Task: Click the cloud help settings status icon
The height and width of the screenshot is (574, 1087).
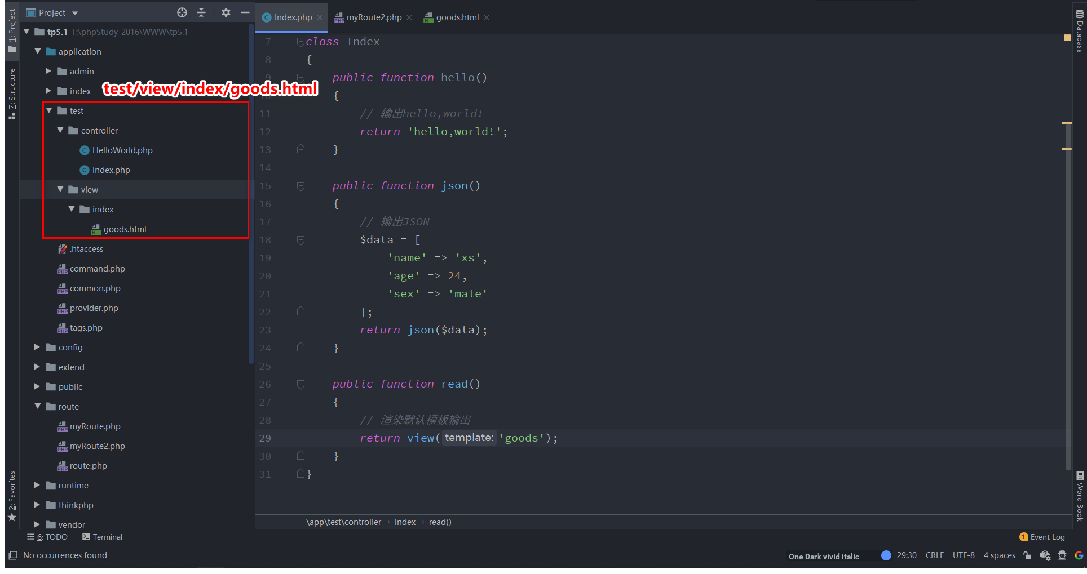Action: tap(1045, 555)
